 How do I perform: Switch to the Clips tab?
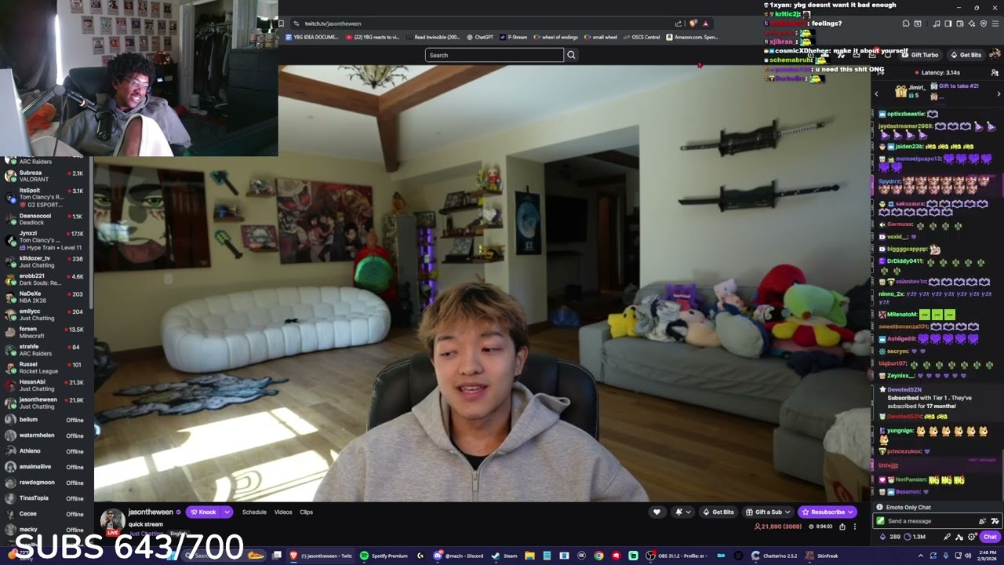click(306, 512)
